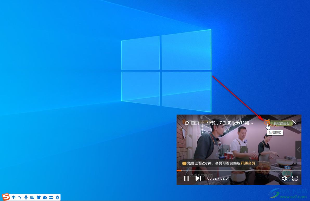Start voice input via microphone icon
The height and width of the screenshot is (201, 310).
tap(26, 197)
